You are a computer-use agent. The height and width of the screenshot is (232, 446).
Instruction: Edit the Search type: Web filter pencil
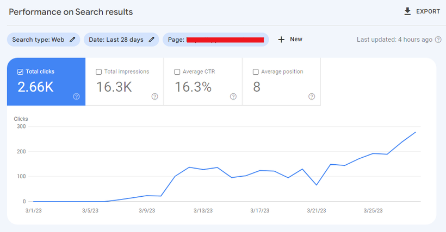coord(73,40)
